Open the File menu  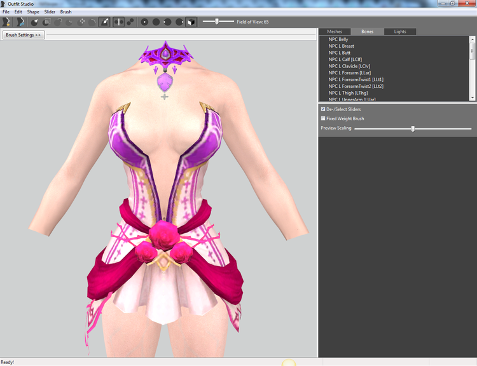6,12
